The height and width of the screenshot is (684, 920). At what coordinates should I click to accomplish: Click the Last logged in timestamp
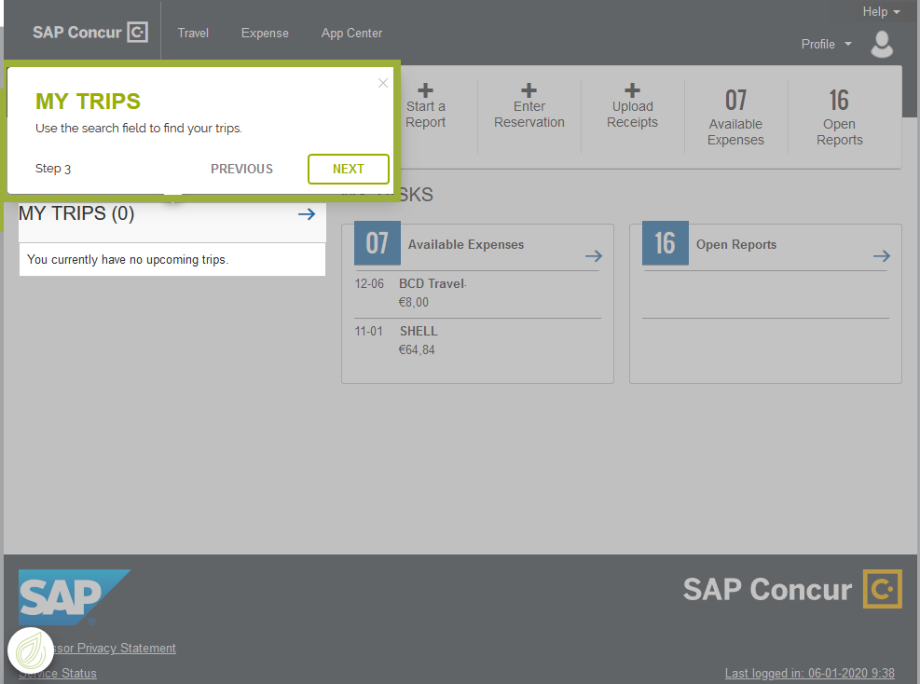(x=810, y=674)
